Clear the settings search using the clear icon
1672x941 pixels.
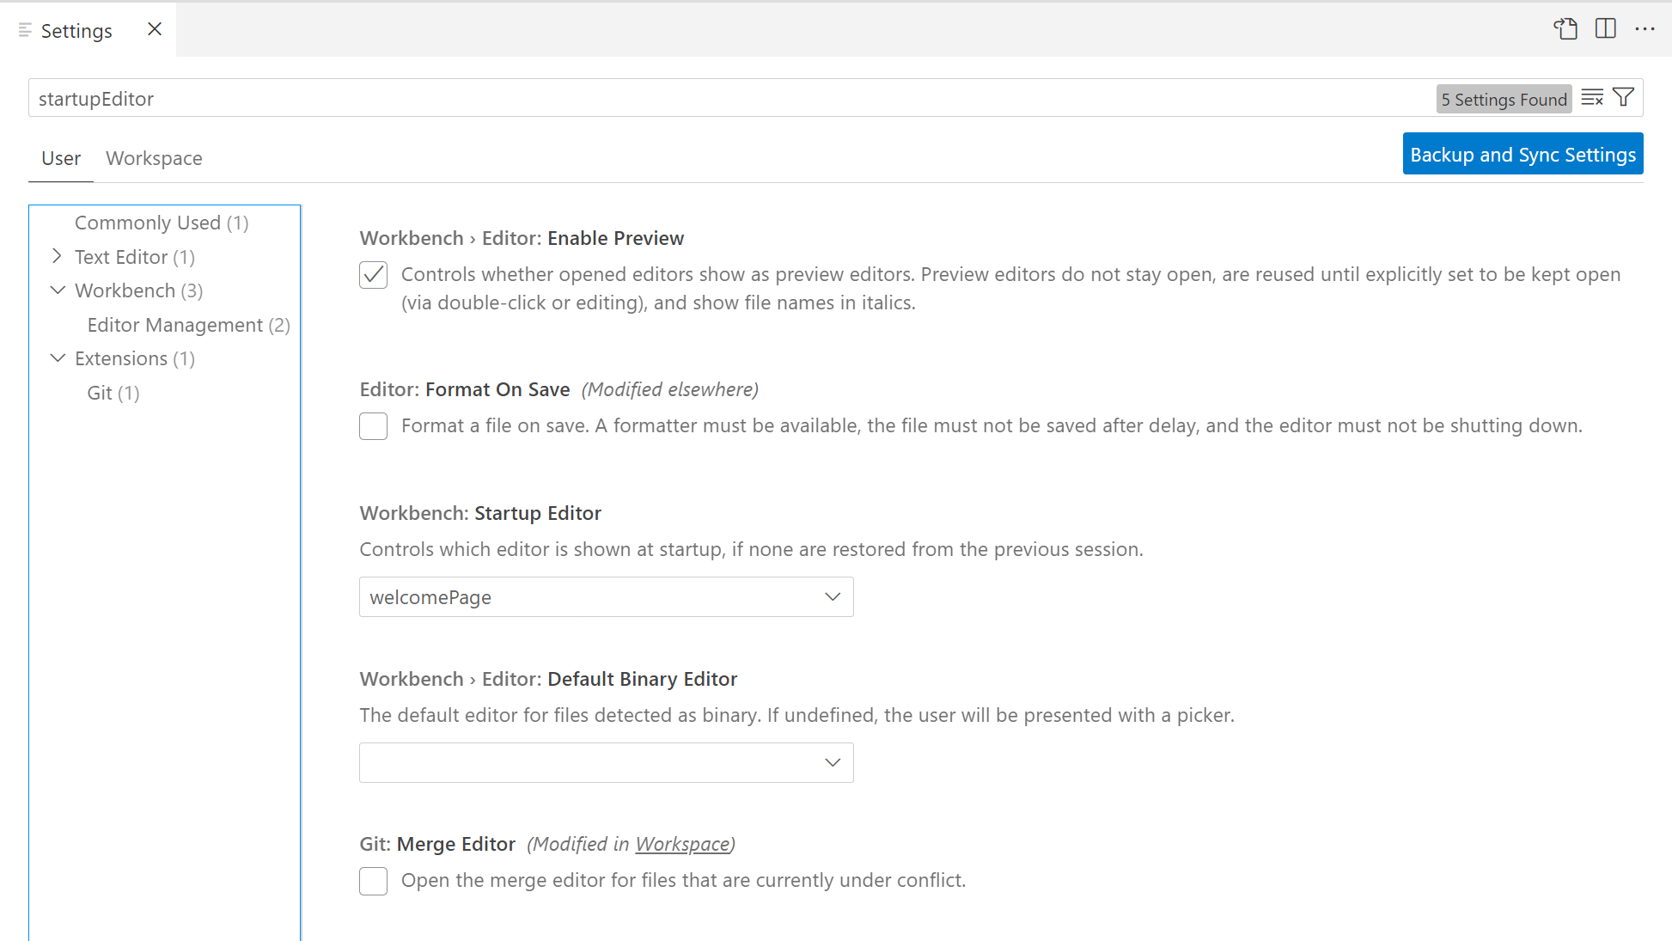[1592, 97]
